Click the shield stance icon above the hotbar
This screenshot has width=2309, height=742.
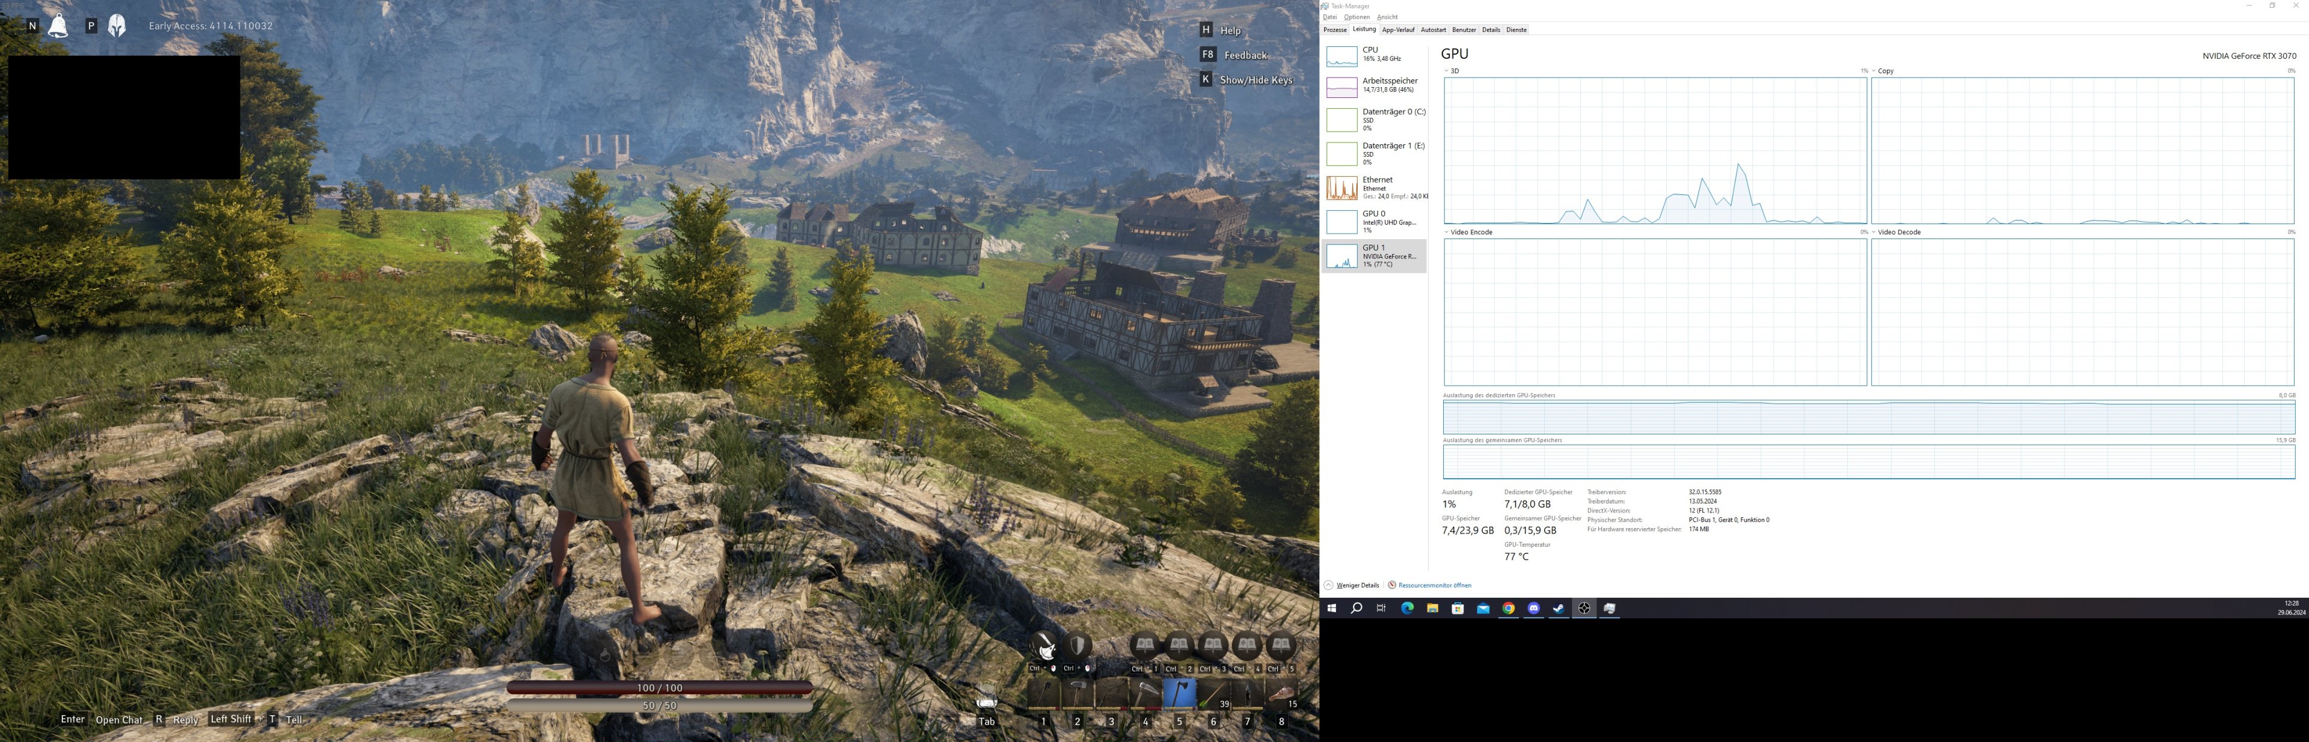pyautogui.click(x=1078, y=645)
